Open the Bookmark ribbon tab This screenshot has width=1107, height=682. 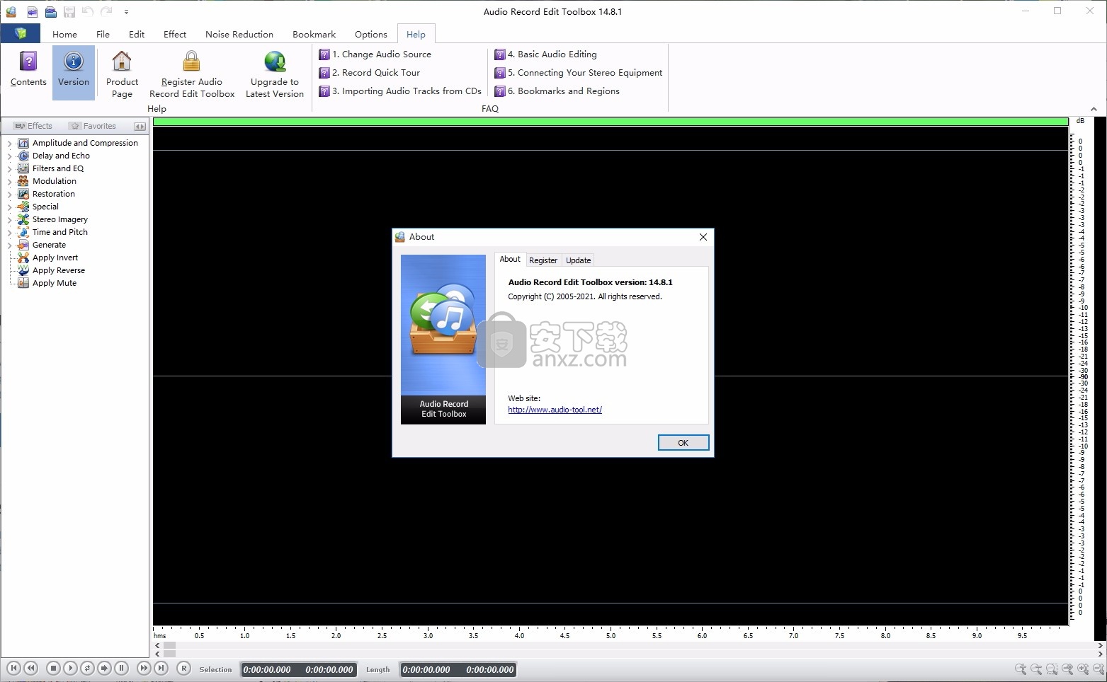click(x=314, y=34)
